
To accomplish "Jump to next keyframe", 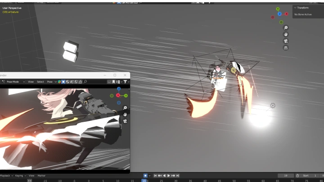I will pyautogui.click(x=173, y=176).
